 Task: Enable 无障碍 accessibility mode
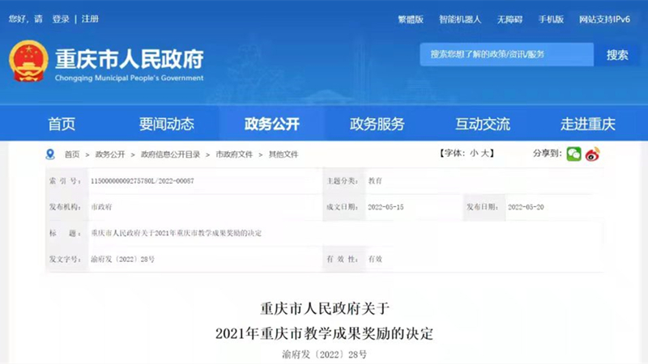[x=509, y=19]
